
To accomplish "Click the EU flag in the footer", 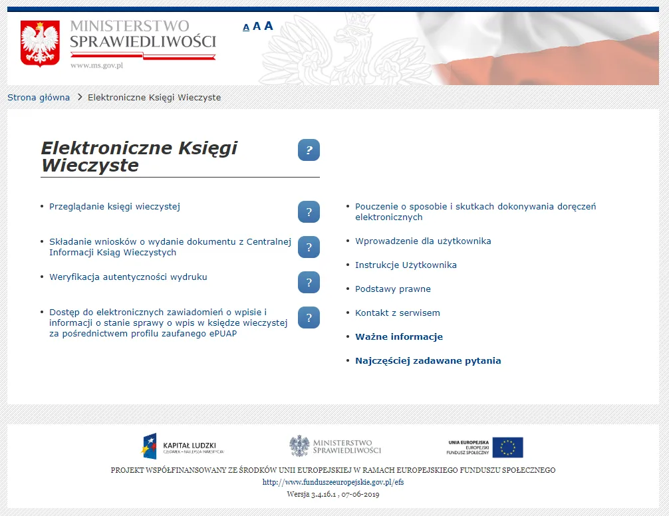I will click(x=509, y=448).
